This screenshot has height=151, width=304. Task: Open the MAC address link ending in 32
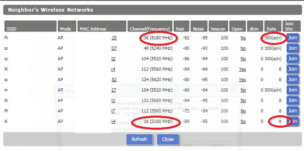click(x=113, y=59)
